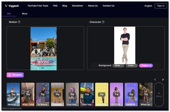Image resolution: width=170 pixels, height=112 pixels.
Task: Try the Dançado template
Action: click(x=58, y=94)
